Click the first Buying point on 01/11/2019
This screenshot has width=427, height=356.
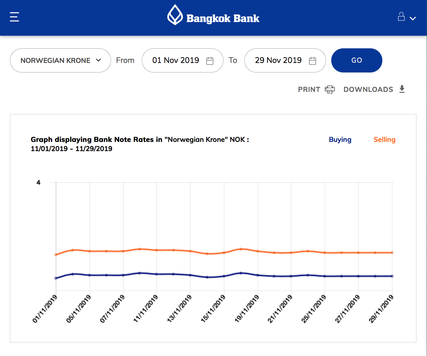click(x=56, y=278)
